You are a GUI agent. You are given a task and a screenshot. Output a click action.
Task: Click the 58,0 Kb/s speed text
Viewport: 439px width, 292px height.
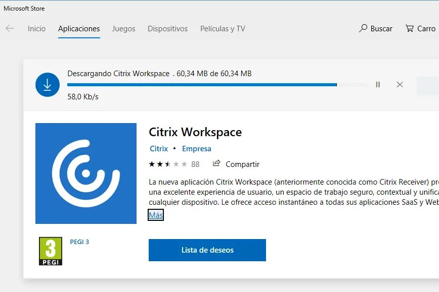(x=83, y=97)
